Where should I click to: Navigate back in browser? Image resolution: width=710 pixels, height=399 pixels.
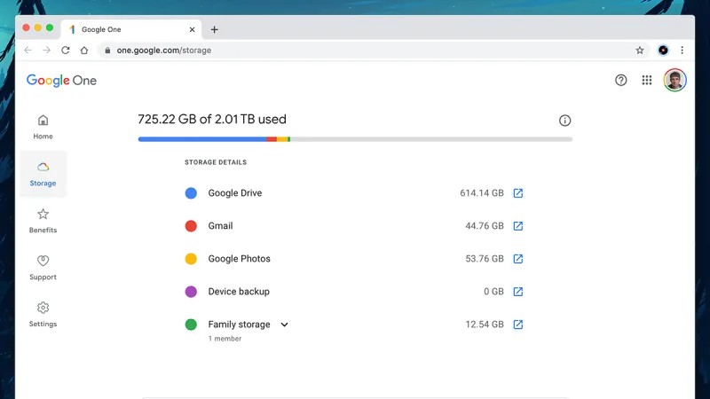[28, 51]
